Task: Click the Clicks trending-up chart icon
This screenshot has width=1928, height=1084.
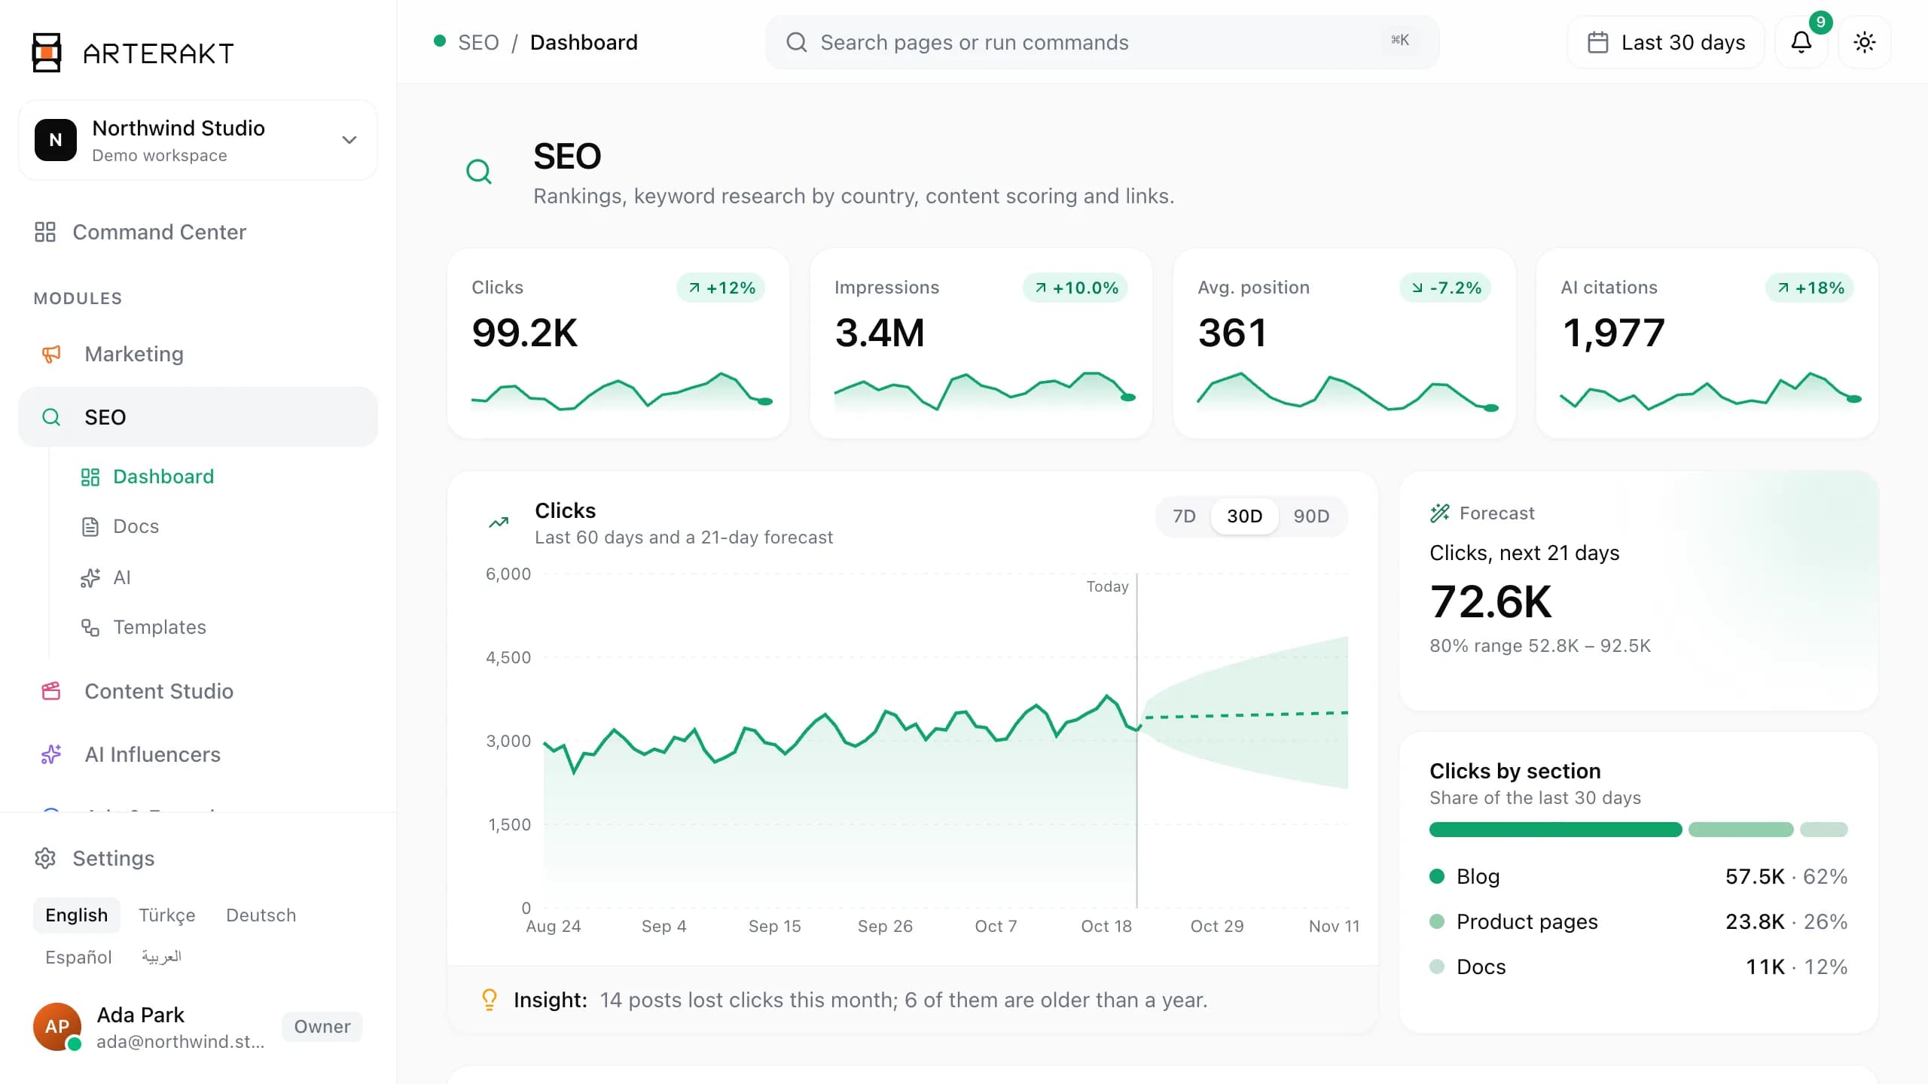Action: pyautogui.click(x=499, y=522)
